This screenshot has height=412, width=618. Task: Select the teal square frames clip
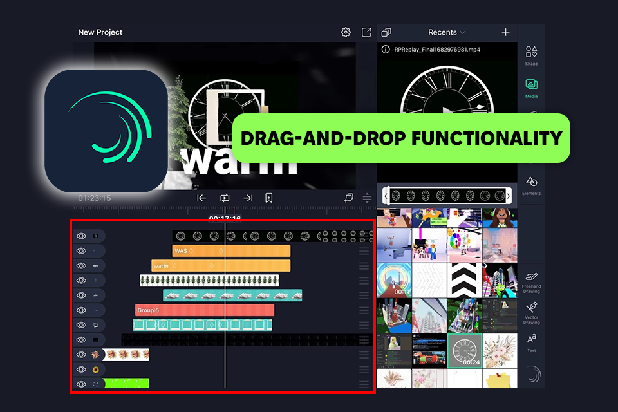(202, 325)
